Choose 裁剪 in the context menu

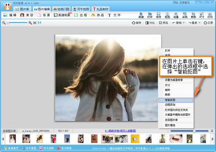point(176,95)
